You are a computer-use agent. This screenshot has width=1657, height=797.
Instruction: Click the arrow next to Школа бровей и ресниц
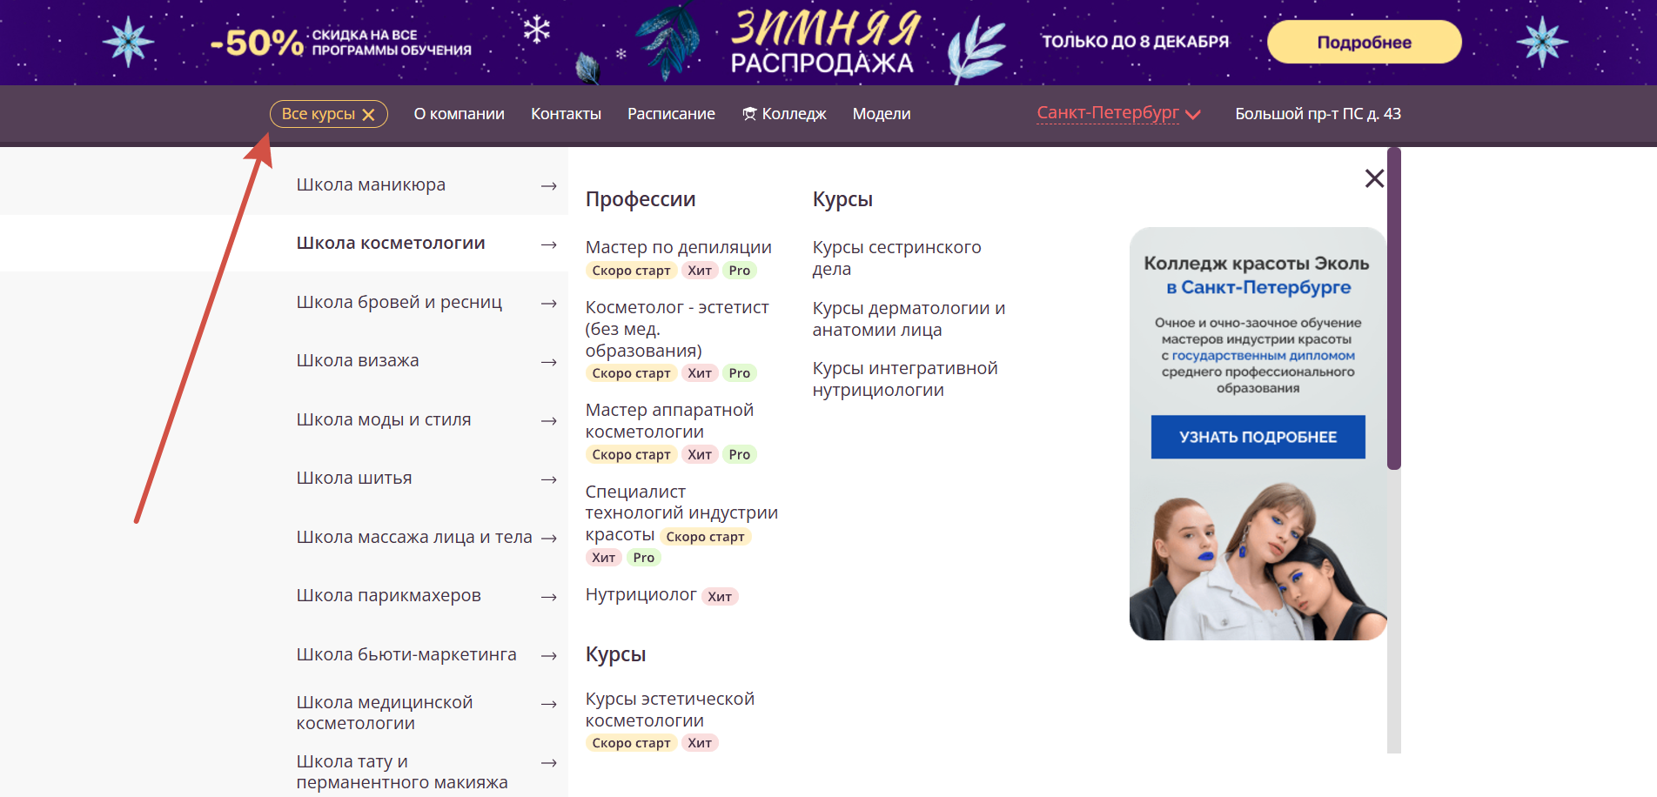pos(548,303)
